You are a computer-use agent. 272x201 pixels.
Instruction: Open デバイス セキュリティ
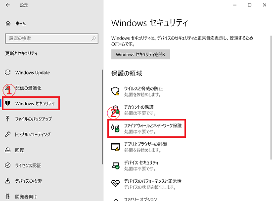pyautogui.click(x=141, y=162)
